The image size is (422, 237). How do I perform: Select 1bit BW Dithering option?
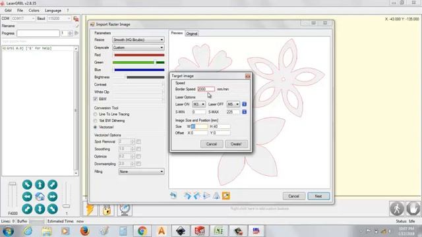pyautogui.click(x=95, y=120)
